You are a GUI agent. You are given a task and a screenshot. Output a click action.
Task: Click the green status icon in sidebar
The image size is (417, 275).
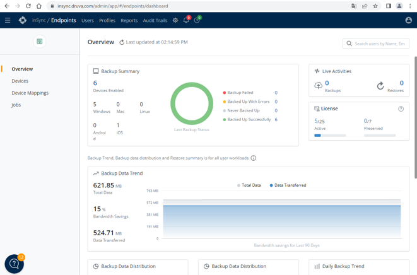pyautogui.click(x=39, y=42)
